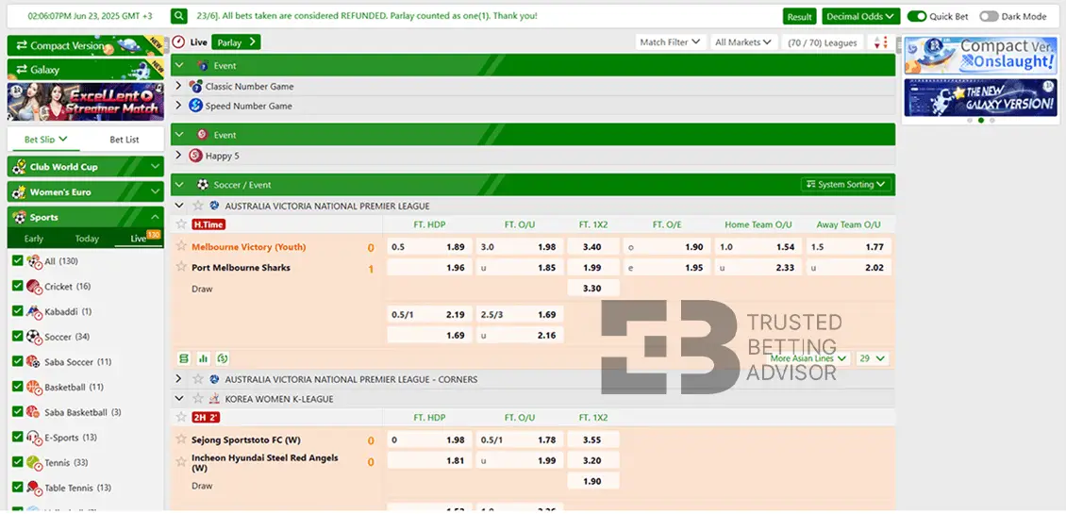Switch to the Today tab
The height and width of the screenshot is (514, 1066).
pos(87,239)
